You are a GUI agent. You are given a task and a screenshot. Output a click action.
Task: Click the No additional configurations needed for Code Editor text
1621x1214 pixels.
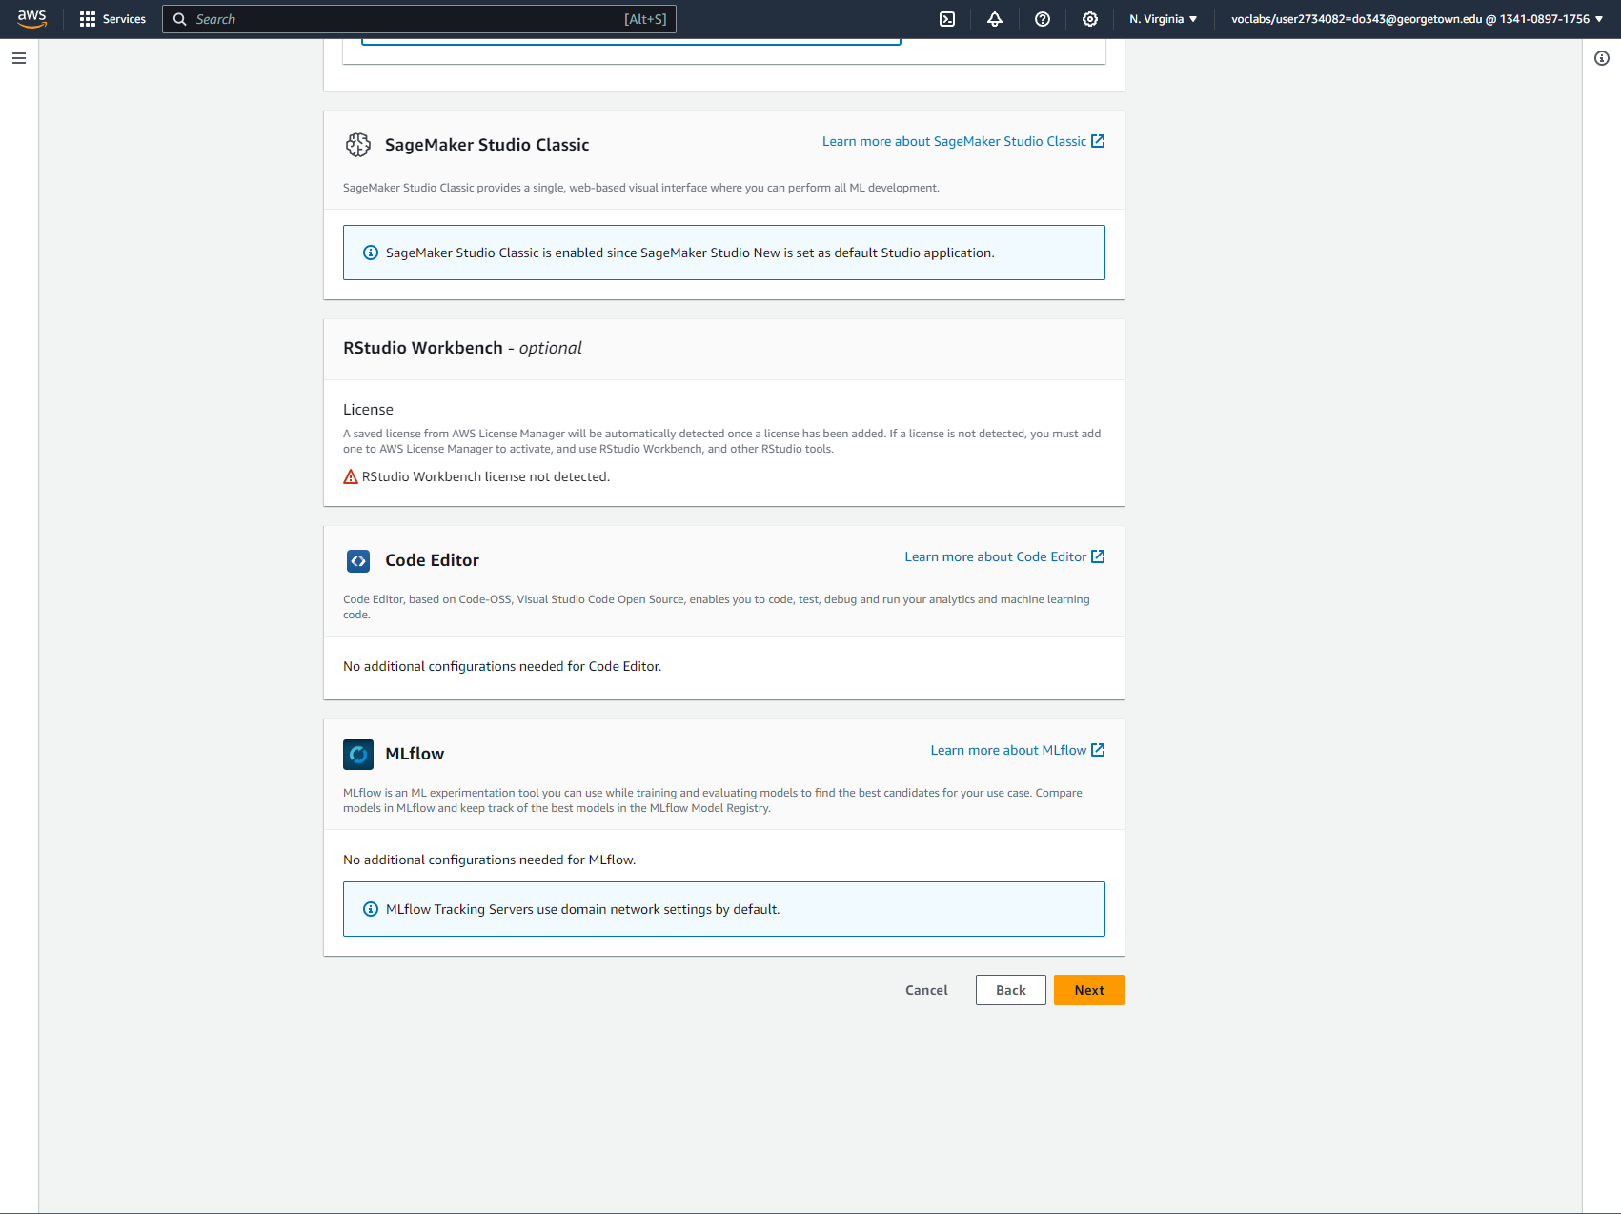click(502, 666)
